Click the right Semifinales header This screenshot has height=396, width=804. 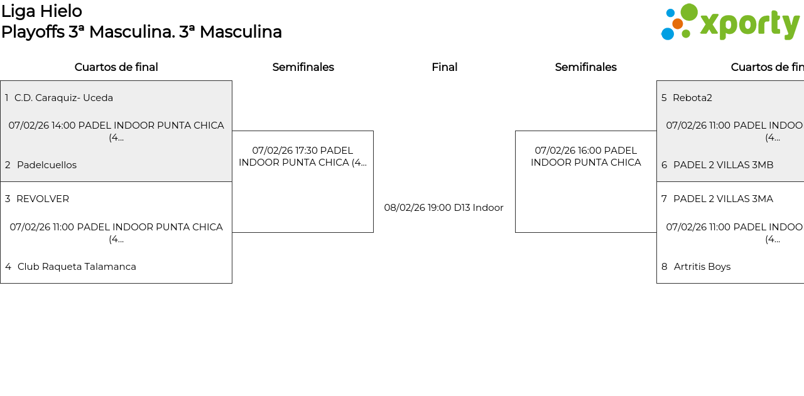585,67
